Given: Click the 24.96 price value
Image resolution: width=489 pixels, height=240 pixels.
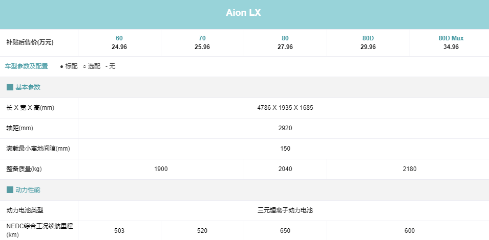Looking at the screenshot, I should [x=119, y=47].
